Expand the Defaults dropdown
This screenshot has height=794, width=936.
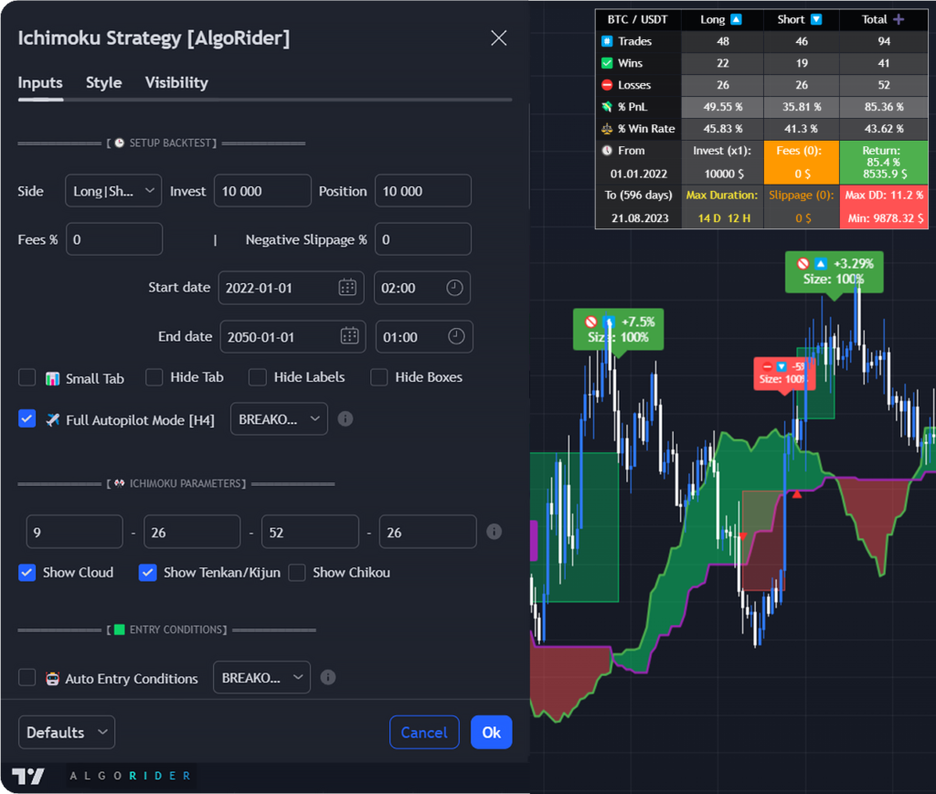(x=66, y=731)
